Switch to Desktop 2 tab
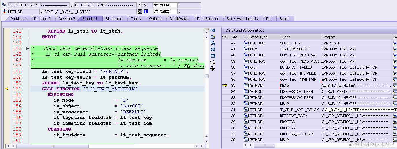Screen dimensions: 397x149 click(42, 18)
